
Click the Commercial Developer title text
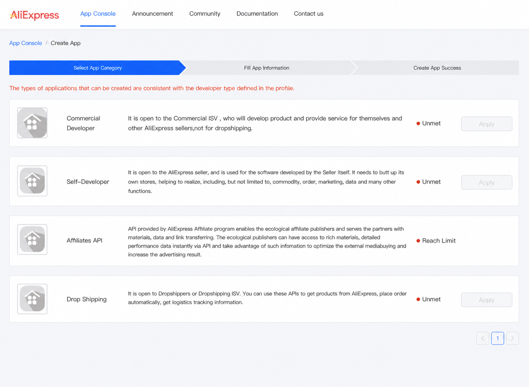point(83,123)
